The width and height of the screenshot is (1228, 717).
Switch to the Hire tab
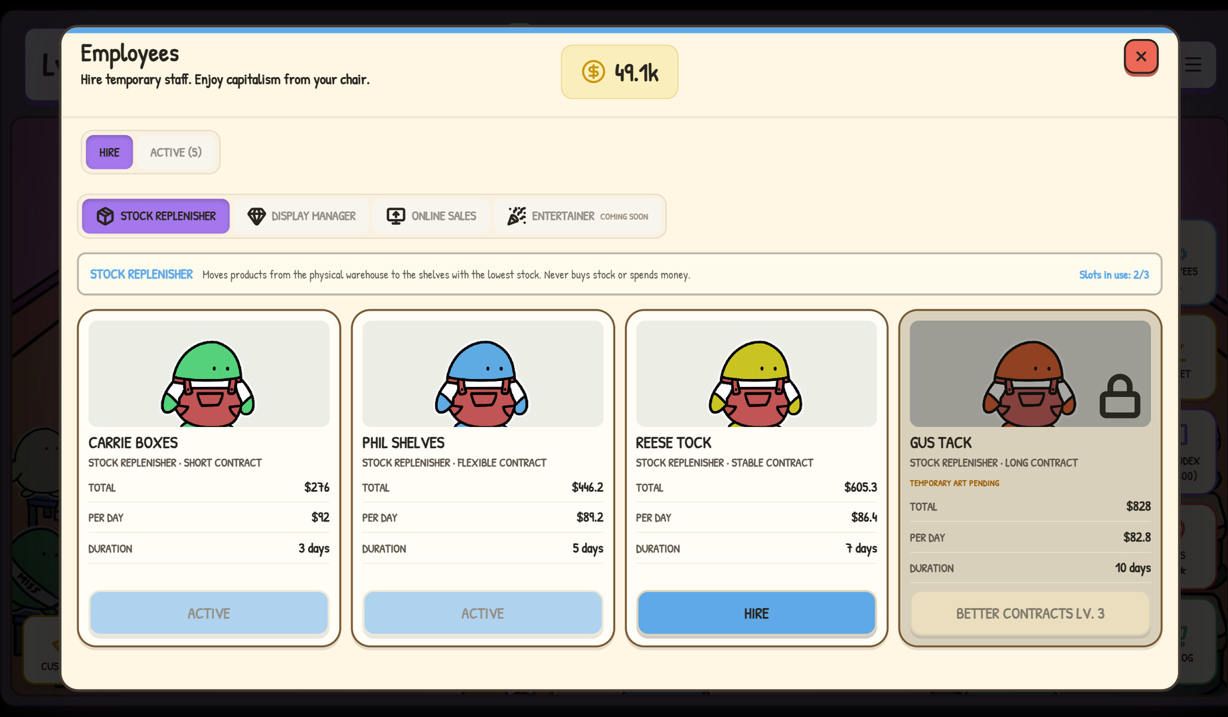(110, 152)
